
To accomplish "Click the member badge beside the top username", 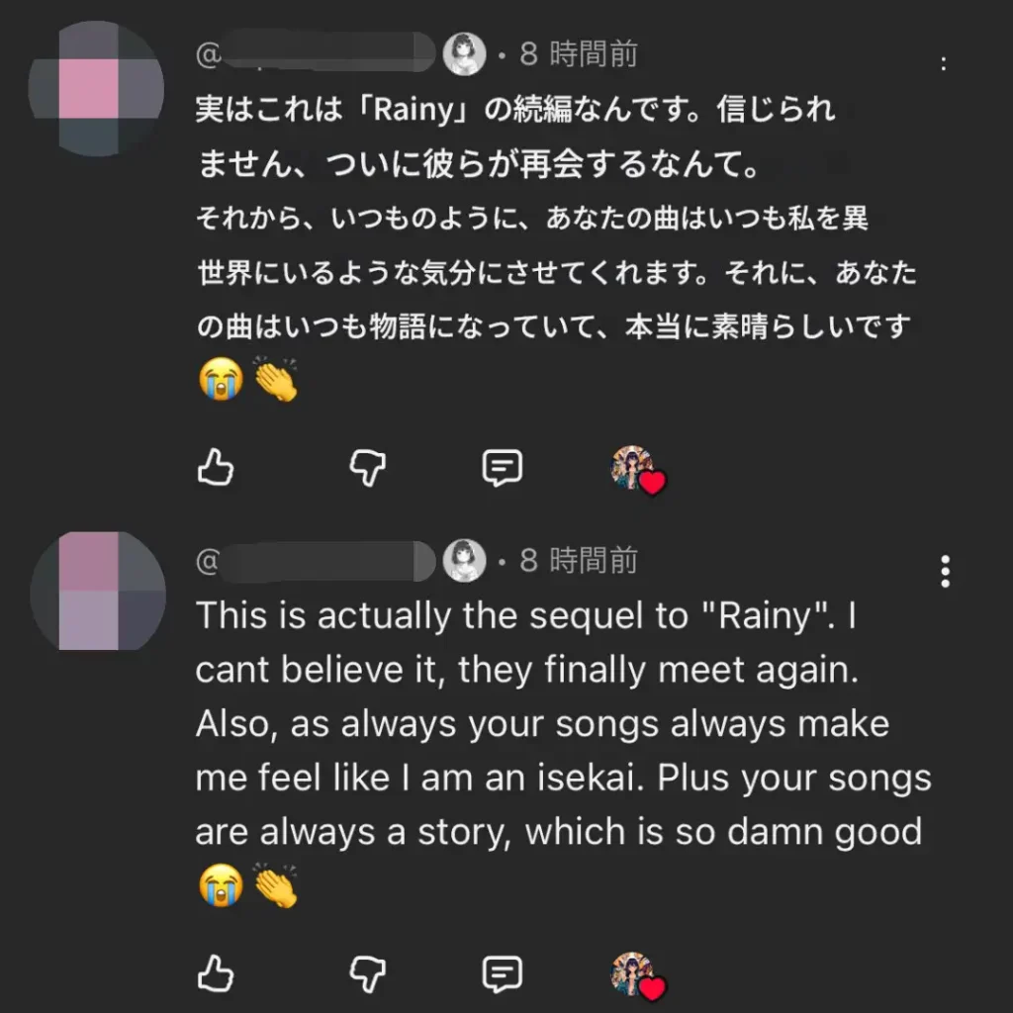I will (x=464, y=53).
